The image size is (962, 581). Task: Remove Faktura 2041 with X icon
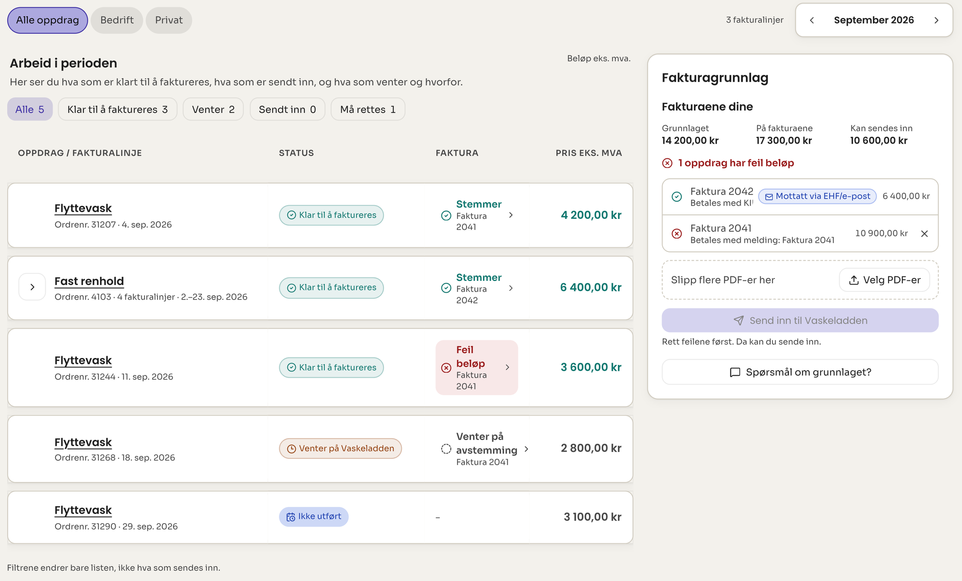coord(924,234)
